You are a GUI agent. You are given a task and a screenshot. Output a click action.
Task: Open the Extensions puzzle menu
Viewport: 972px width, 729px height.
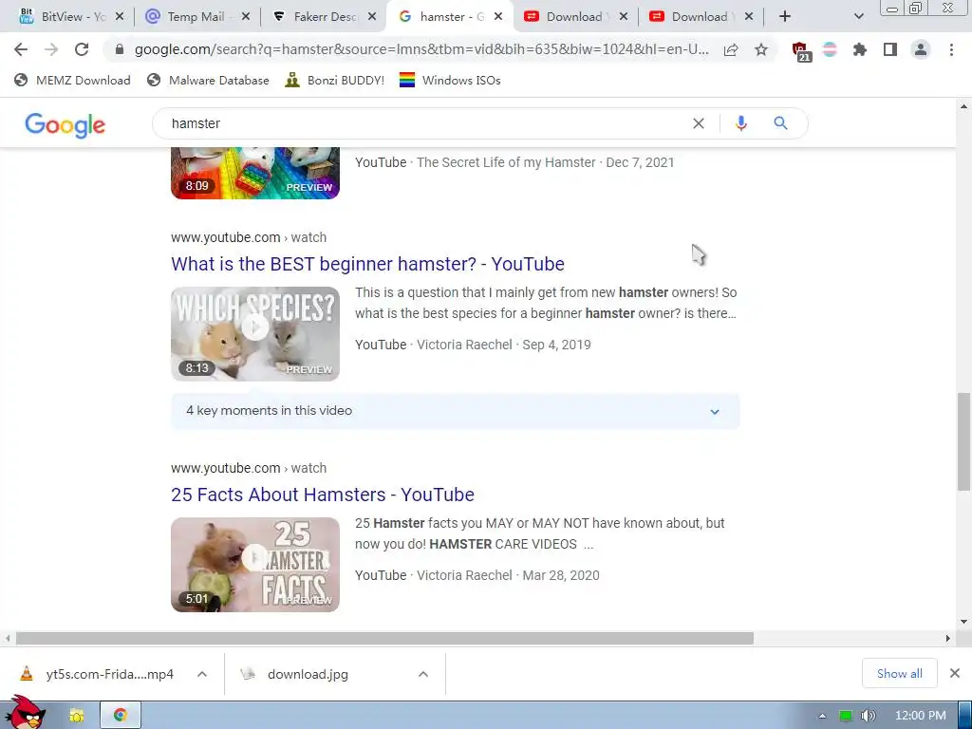(x=860, y=49)
